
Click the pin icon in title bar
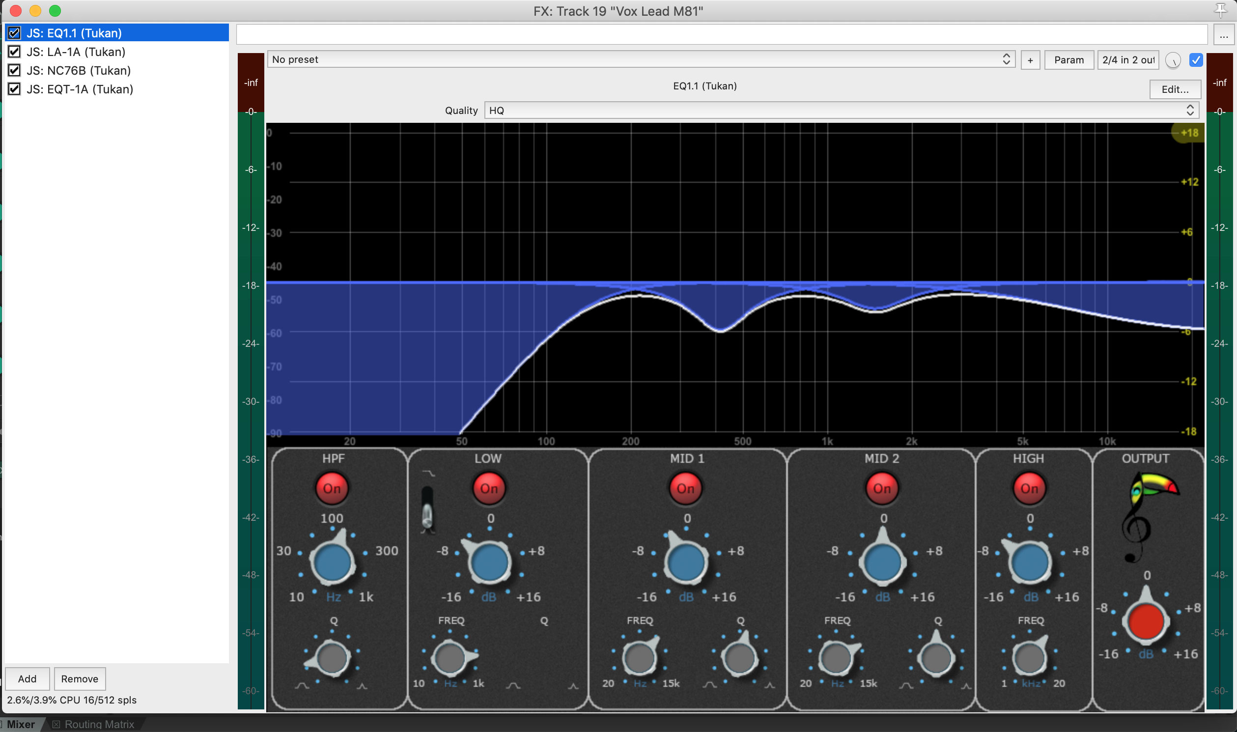1220,10
